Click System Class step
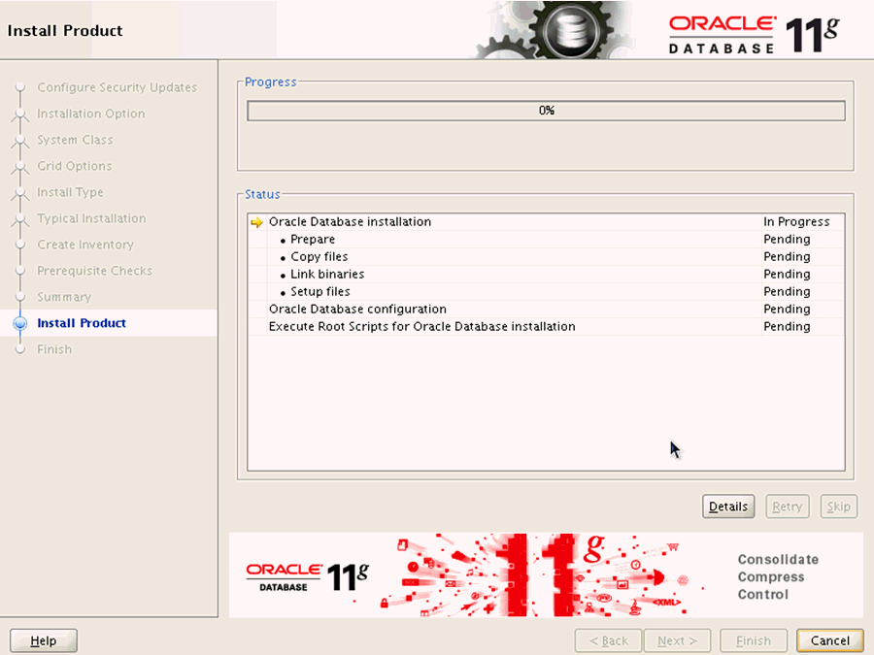874x655 pixels. click(75, 140)
